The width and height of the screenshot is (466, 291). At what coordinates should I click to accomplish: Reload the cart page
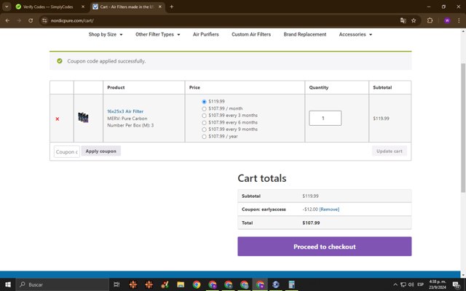pyautogui.click(x=31, y=20)
